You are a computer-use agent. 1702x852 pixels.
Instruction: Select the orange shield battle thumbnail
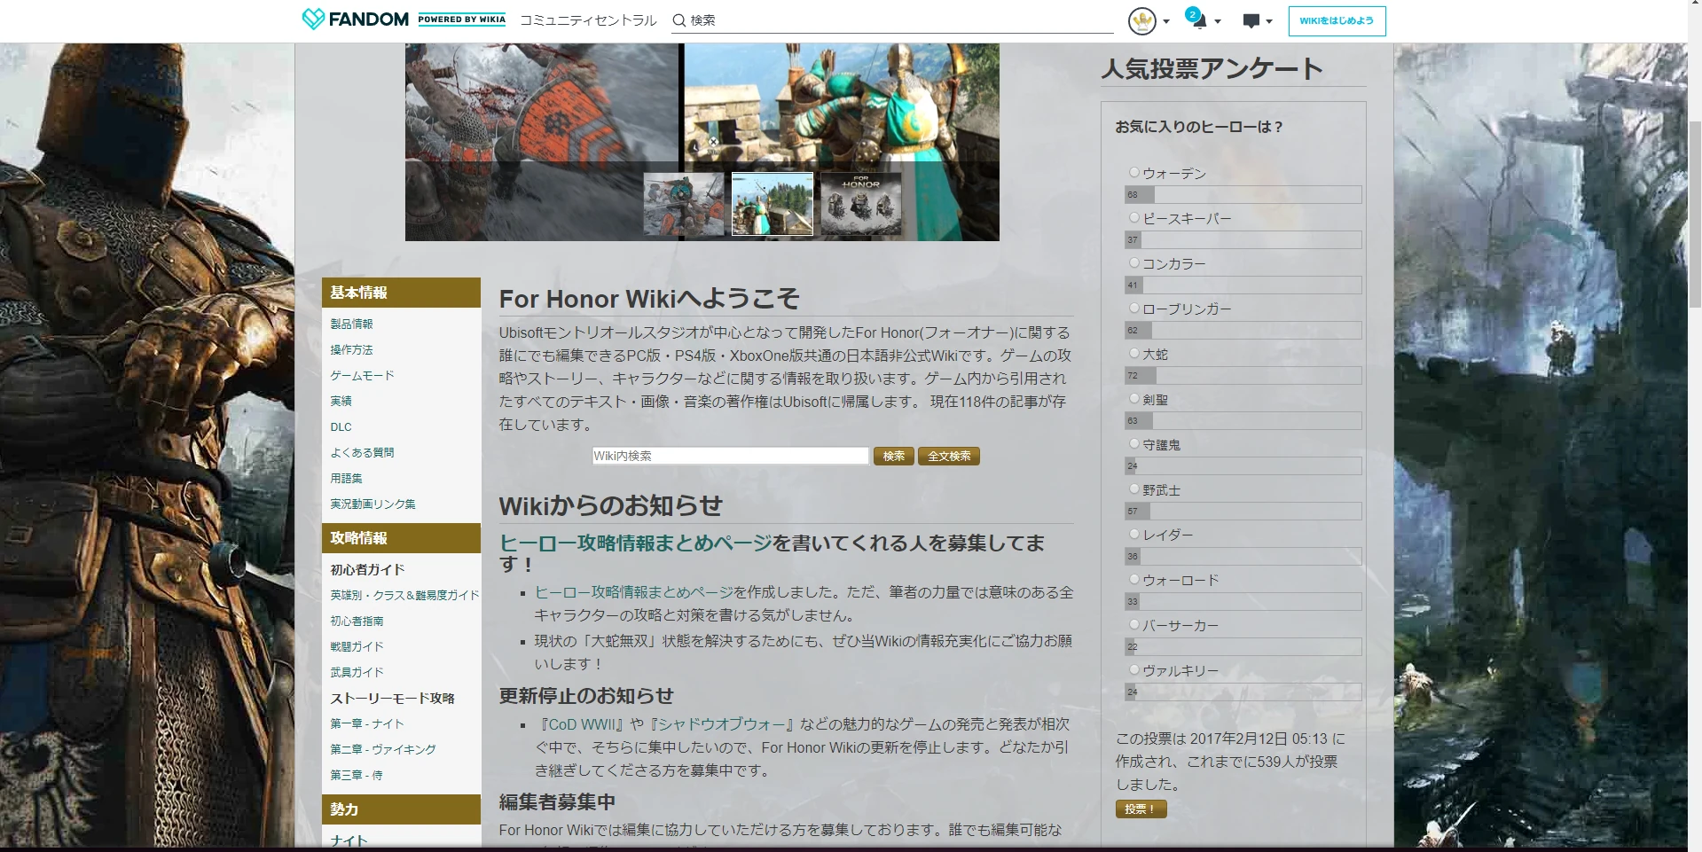684,204
